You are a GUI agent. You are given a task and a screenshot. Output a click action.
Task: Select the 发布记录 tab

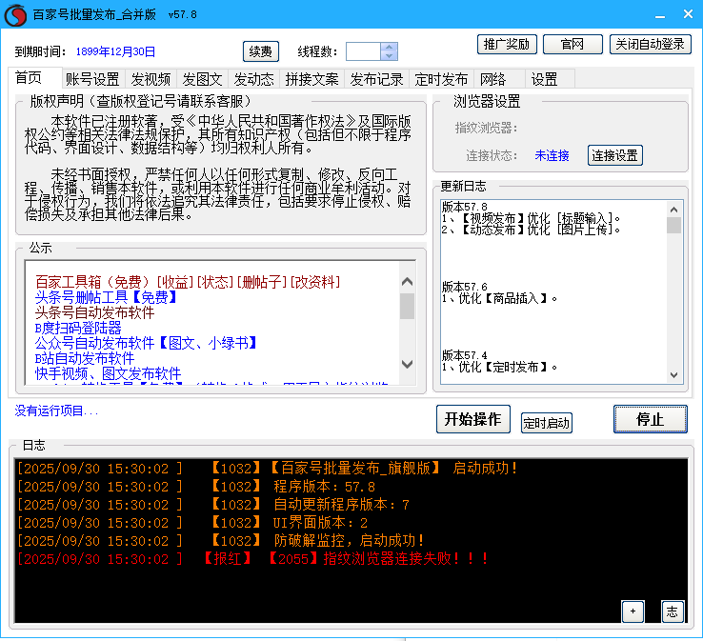(376, 79)
